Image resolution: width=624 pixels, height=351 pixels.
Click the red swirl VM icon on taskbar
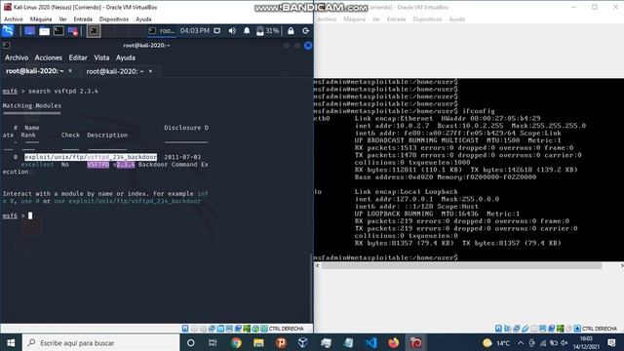[416, 342]
